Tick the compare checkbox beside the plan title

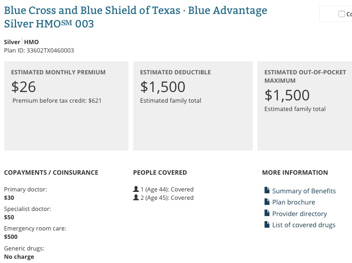pos(342,14)
